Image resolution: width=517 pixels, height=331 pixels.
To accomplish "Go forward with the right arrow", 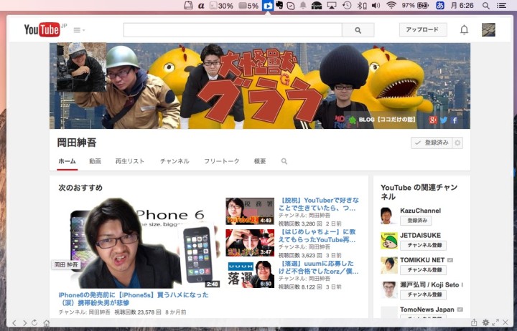I will 24,323.
